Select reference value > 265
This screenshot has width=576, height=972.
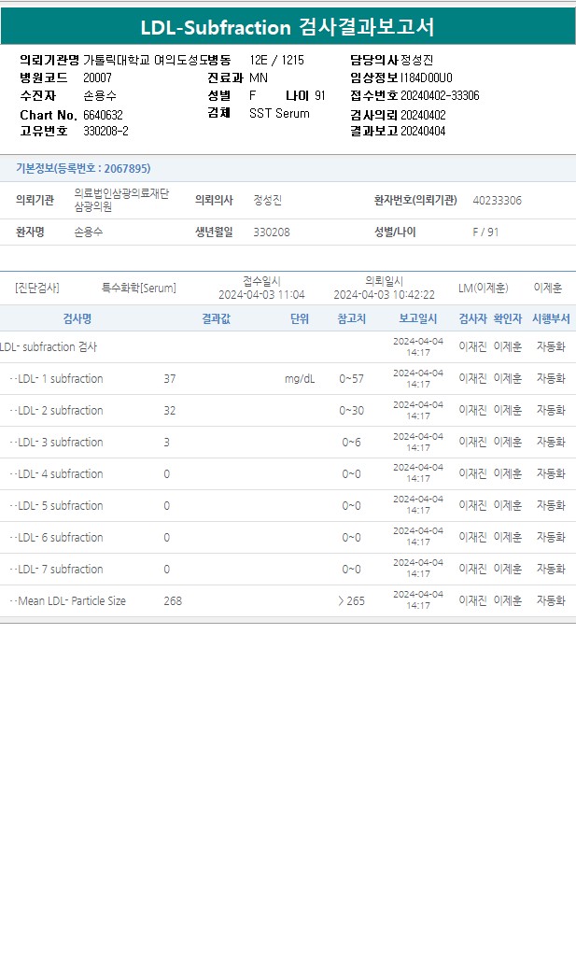(352, 600)
